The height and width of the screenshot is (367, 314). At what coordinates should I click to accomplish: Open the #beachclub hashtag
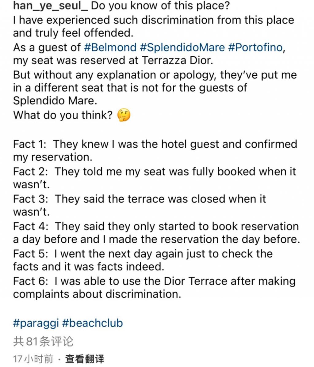pos(92,323)
